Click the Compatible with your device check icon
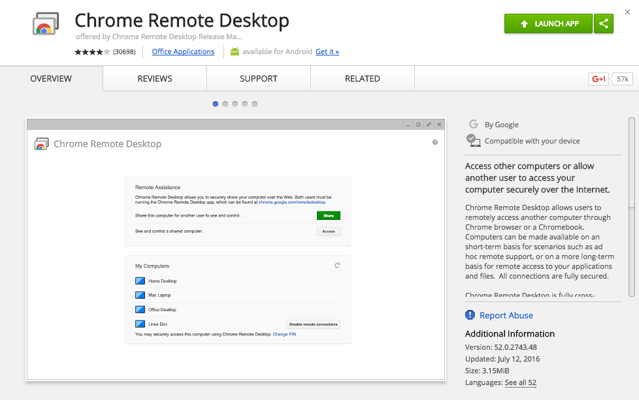This screenshot has height=400, width=639. coord(473,140)
